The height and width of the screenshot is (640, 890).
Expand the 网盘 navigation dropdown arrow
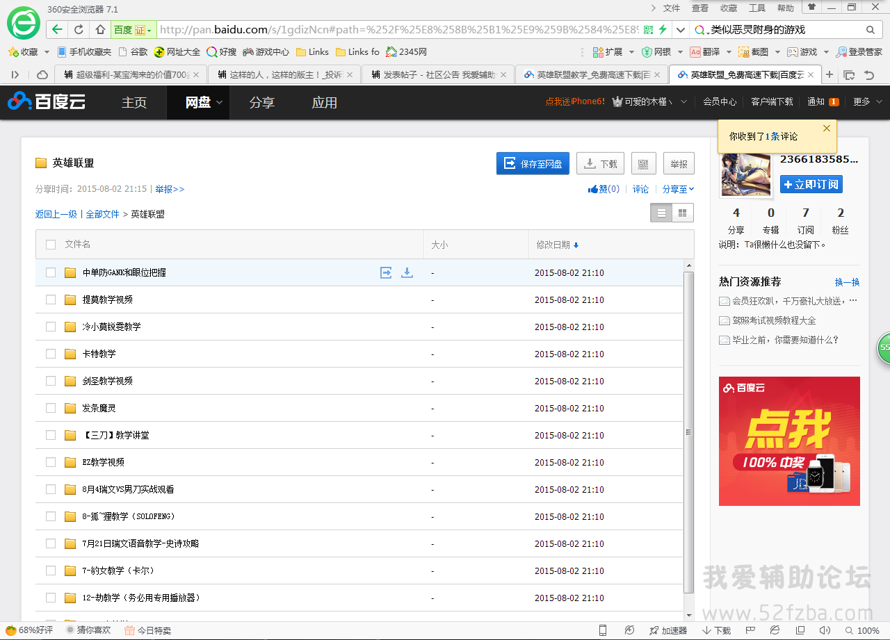pos(219,102)
